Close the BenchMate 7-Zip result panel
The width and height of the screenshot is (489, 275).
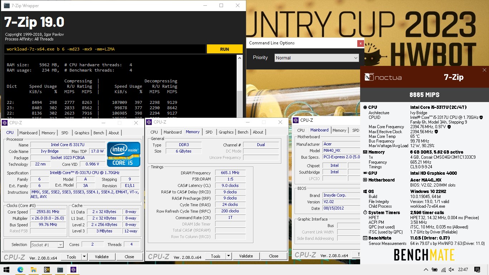(484, 70)
